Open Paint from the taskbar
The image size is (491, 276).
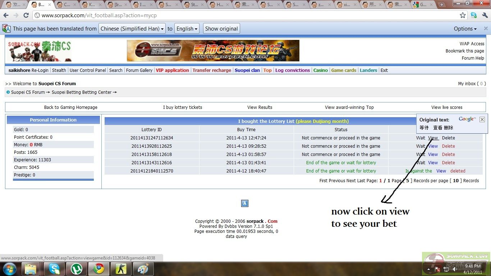coord(143,268)
